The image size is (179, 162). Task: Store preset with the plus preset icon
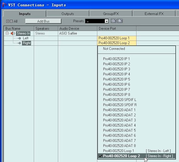point(114,21)
